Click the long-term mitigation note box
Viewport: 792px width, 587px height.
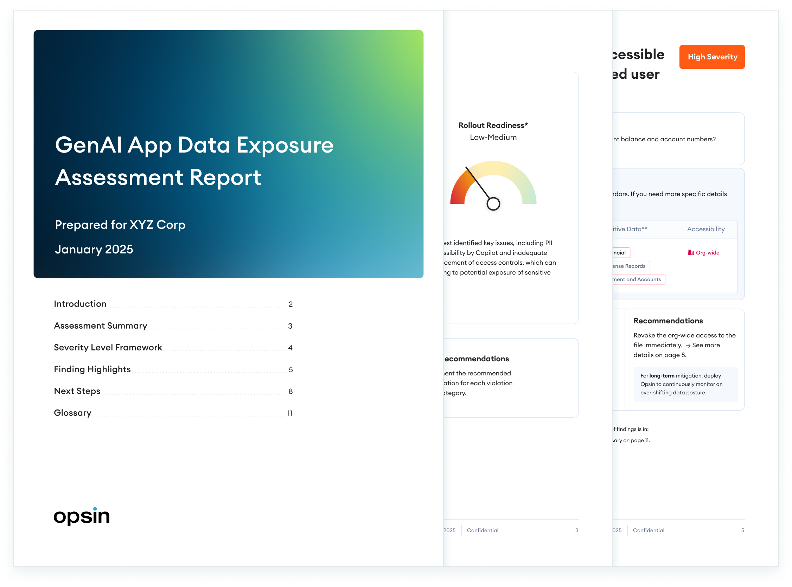tap(685, 385)
